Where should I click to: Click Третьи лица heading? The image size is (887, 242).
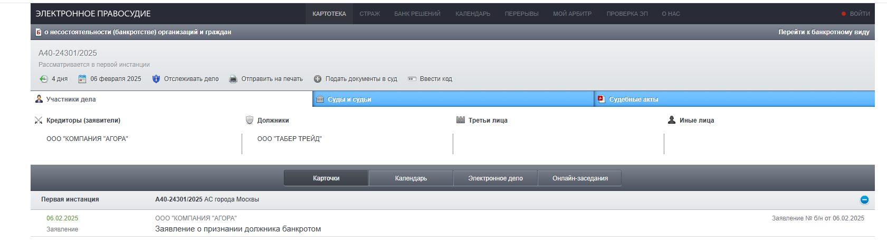488,120
